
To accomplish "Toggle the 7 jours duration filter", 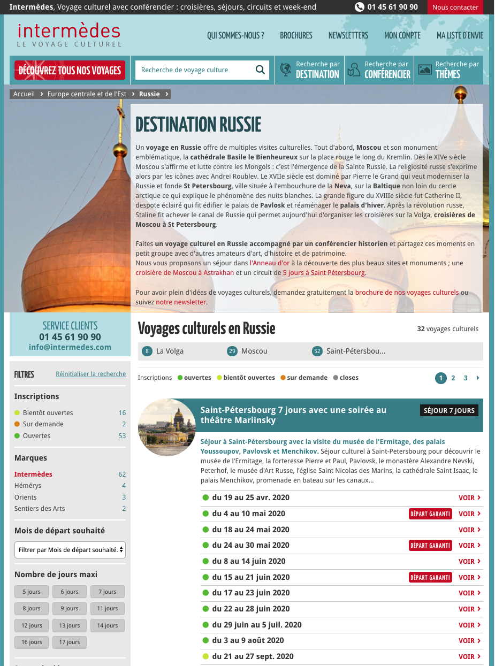I will [107, 592].
